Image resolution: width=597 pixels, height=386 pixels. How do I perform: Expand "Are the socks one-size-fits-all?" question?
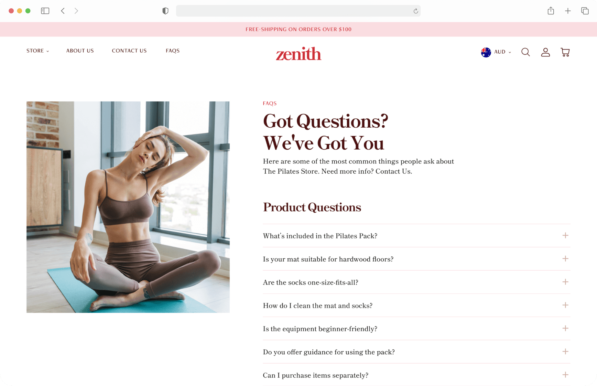click(416, 282)
